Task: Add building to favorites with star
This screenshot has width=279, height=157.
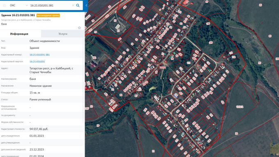Action: click(x=79, y=28)
